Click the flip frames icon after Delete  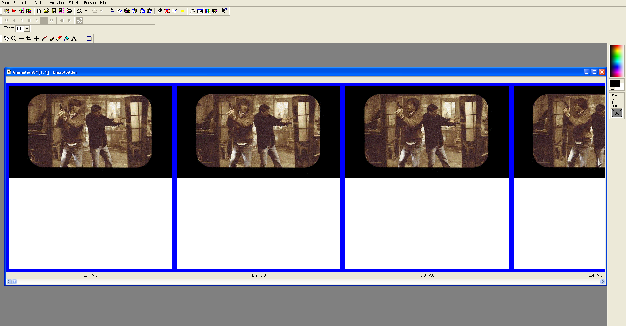click(x=175, y=11)
